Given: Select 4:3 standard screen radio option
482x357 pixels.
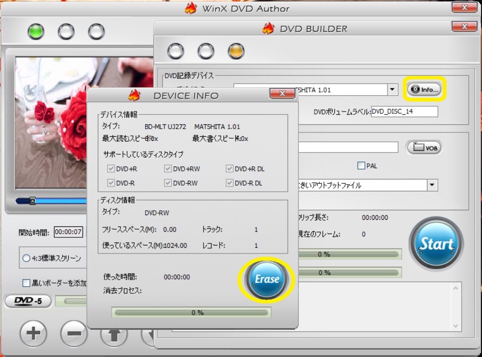Looking at the screenshot, I should [x=27, y=258].
